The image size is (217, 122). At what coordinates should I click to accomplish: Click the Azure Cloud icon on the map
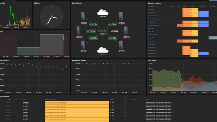pos(103,50)
